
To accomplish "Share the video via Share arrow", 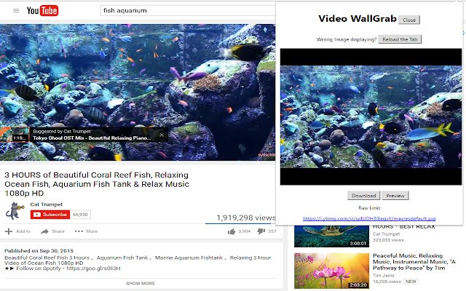I will (x=44, y=231).
